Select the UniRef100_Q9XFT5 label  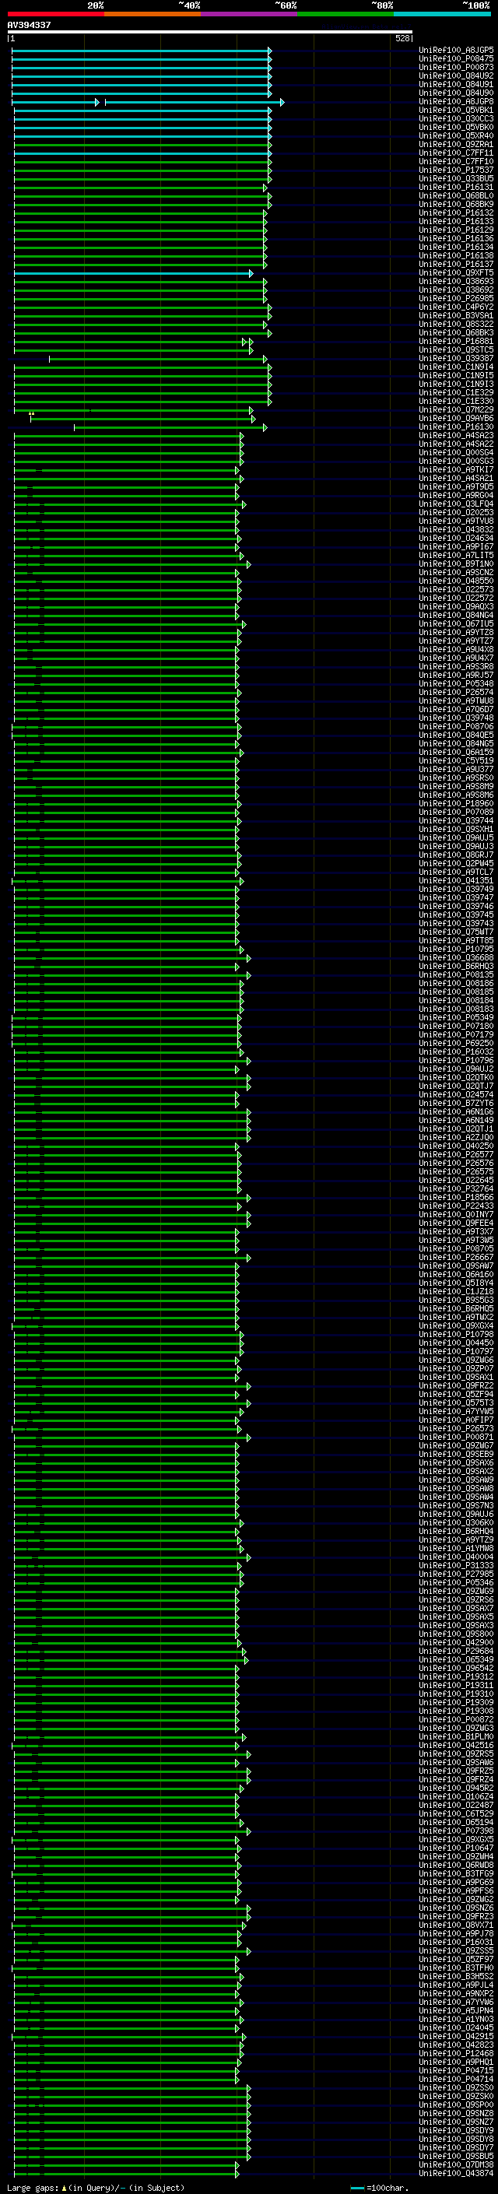coord(455,272)
